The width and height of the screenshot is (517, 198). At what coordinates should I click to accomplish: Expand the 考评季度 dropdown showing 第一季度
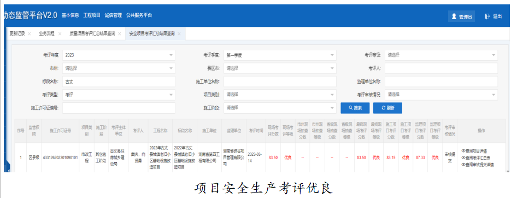point(280,55)
